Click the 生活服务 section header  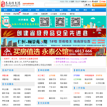(9, 84)
